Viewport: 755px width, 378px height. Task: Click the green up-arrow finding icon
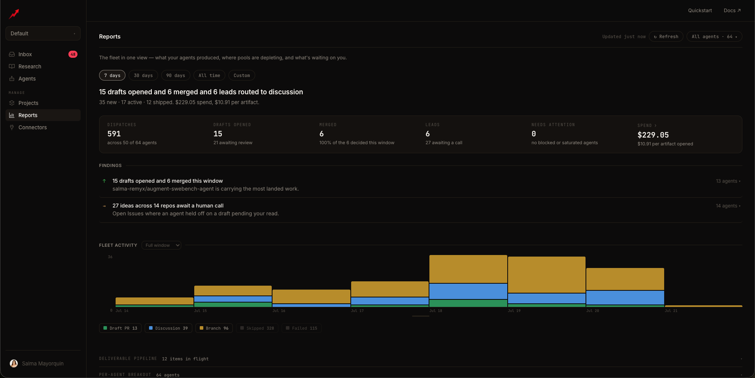tap(104, 181)
